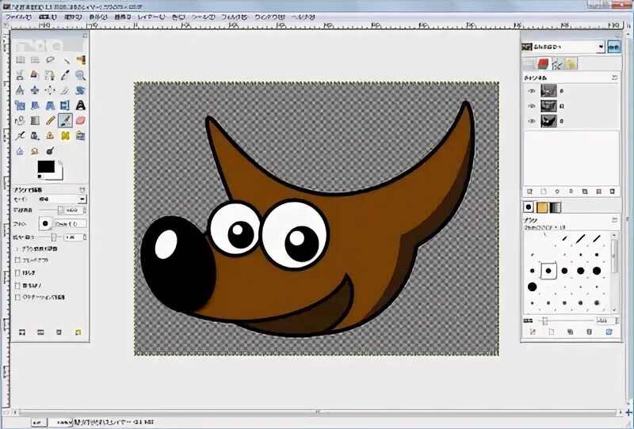Open the zoom level dropdown in status bar
The image size is (634, 429).
pyautogui.click(x=60, y=422)
